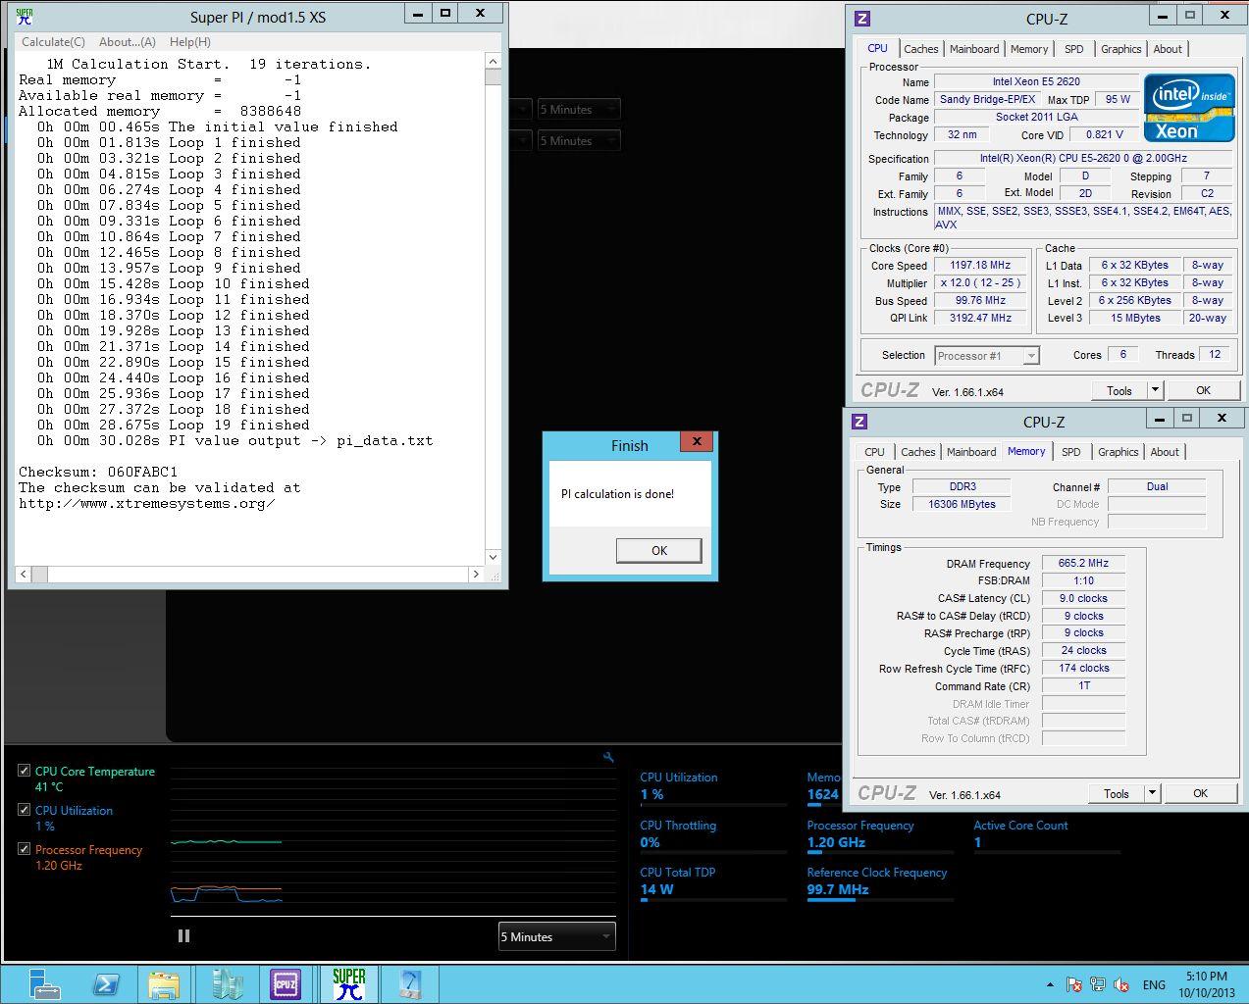Open Server Manager from the taskbar
Screen dimensions: 1249x1004
point(43,983)
